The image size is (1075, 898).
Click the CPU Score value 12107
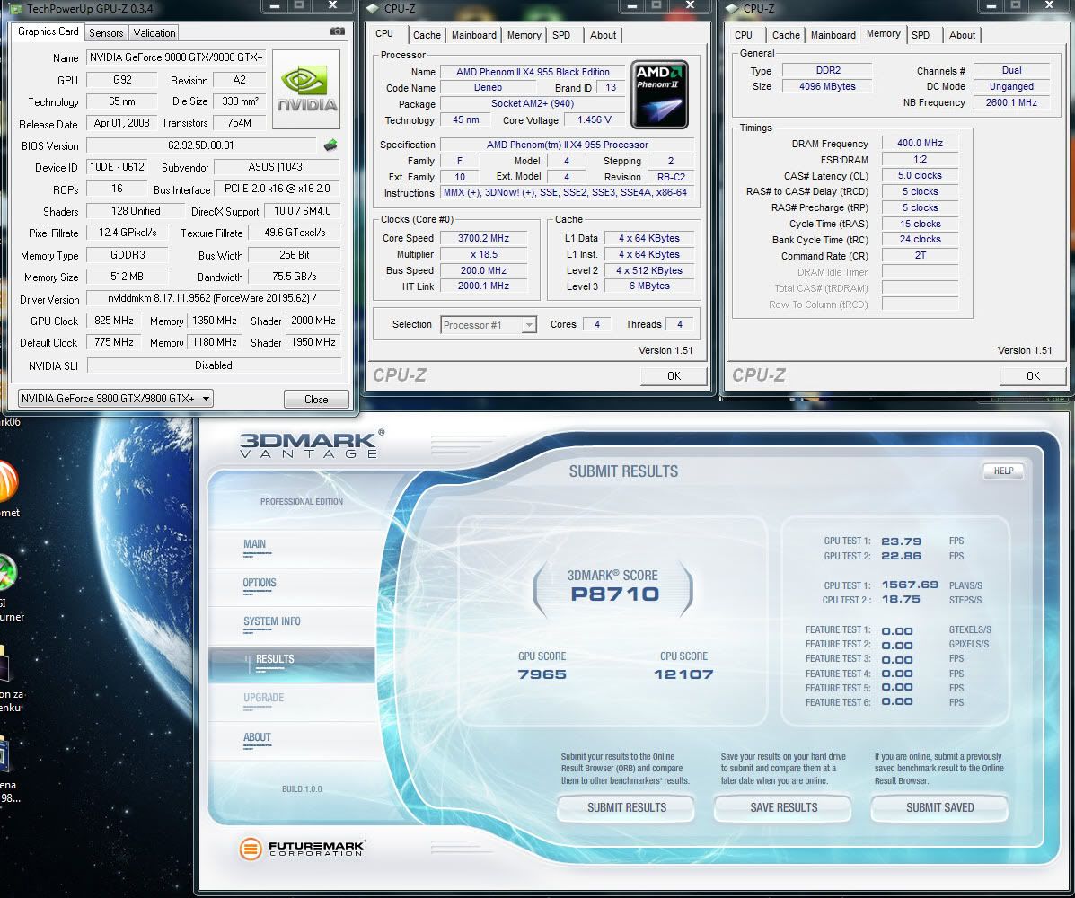[x=683, y=674]
